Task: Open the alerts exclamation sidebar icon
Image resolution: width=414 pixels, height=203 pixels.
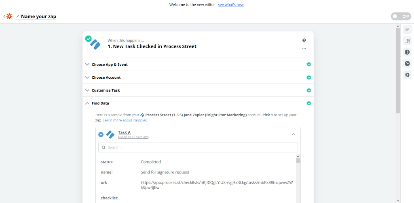Action: [407, 52]
